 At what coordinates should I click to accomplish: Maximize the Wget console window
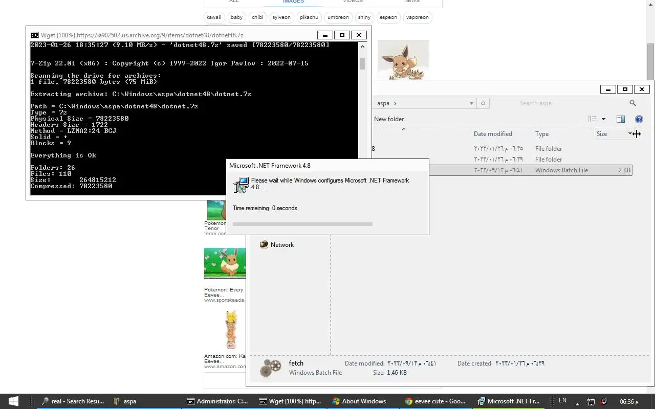pos(342,35)
